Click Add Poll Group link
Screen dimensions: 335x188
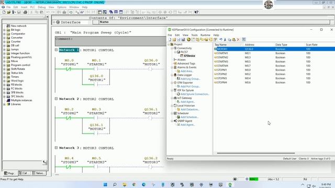(190, 87)
